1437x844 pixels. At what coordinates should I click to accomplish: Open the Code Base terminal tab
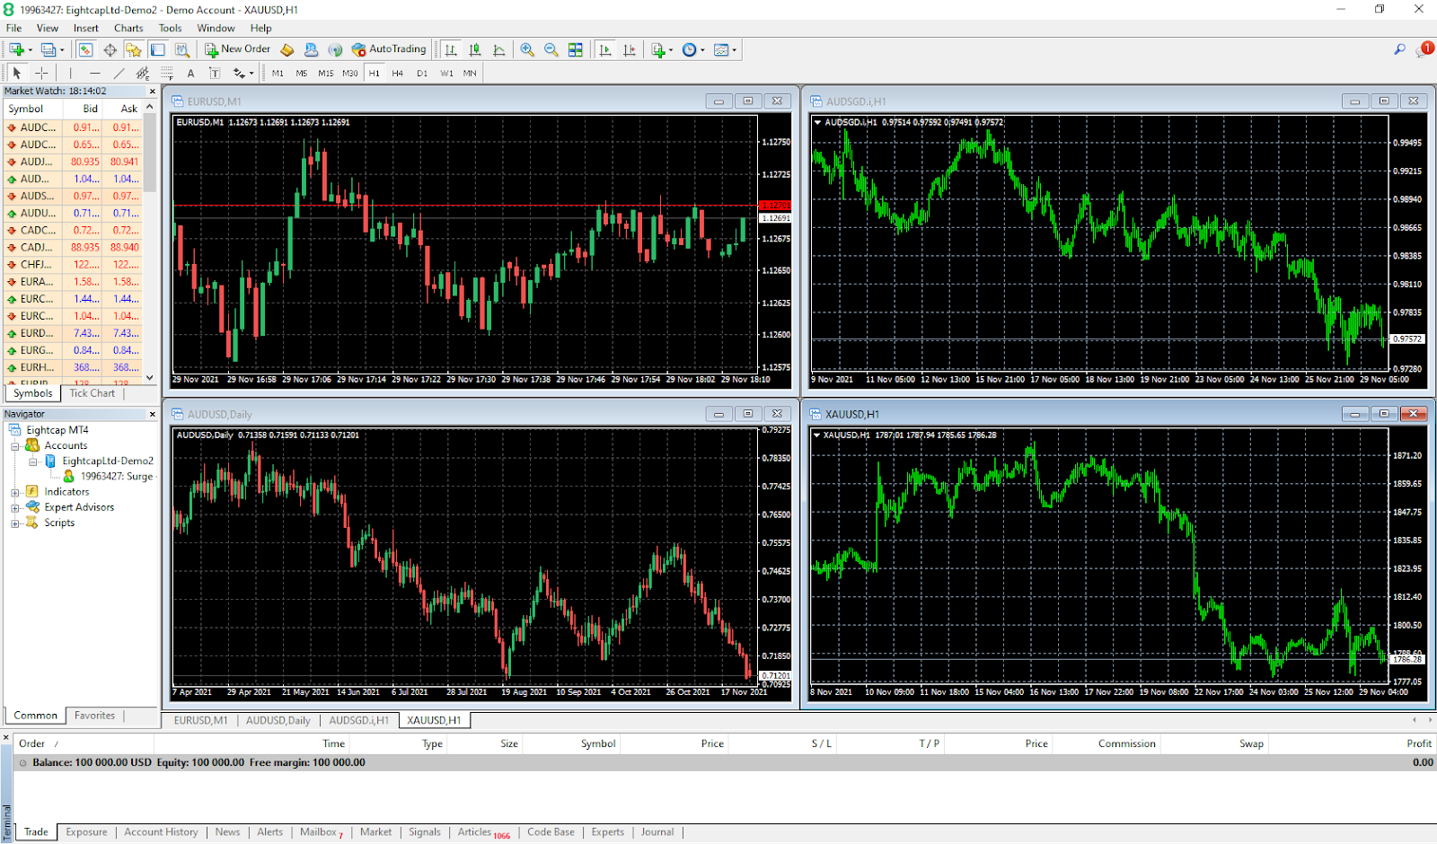pyautogui.click(x=551, y=832)
